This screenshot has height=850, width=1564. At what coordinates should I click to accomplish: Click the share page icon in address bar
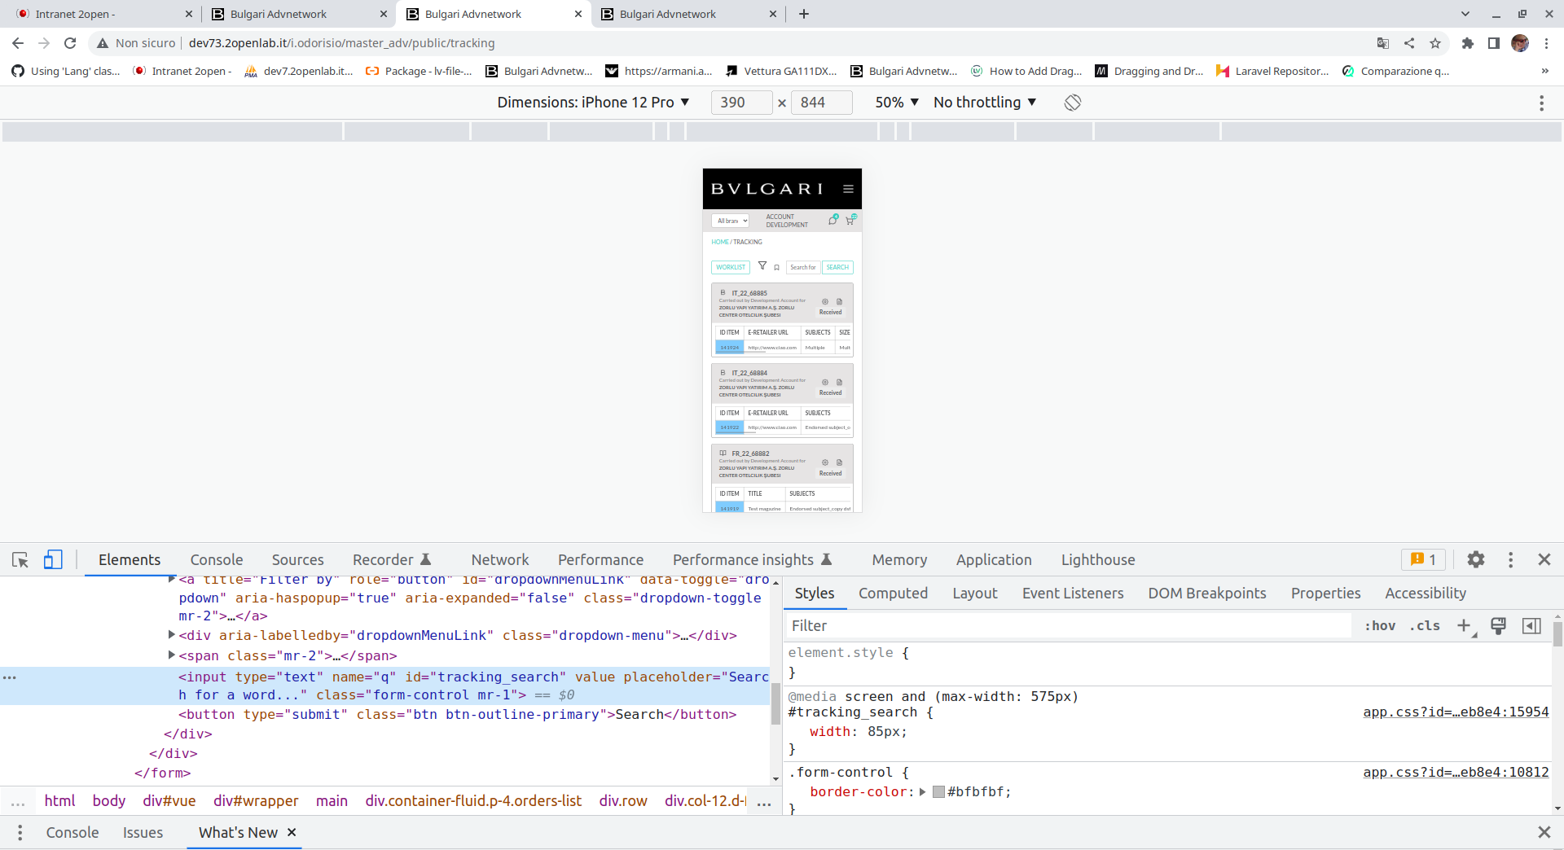pyautogui.click(x=1409, y=43)
